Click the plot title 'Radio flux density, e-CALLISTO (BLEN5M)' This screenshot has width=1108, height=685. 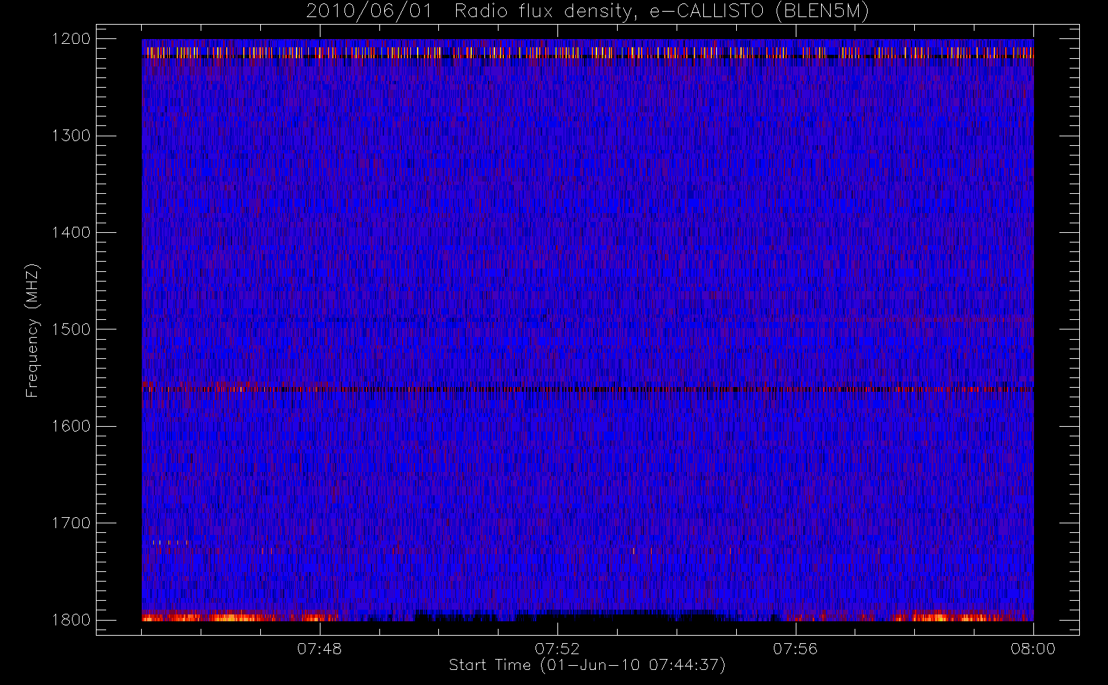[662, 12]
